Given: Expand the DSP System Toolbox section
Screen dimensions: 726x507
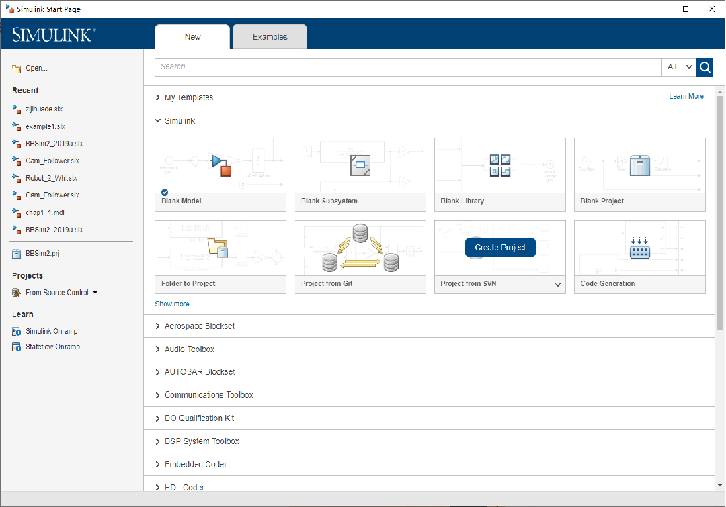Looking at the screenshot, I should point(157,441).
